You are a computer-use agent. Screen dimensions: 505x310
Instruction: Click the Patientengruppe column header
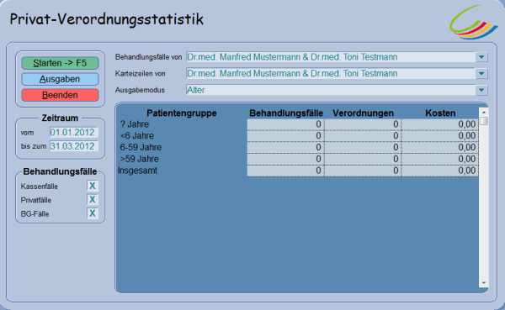click(x=181, y=113)
